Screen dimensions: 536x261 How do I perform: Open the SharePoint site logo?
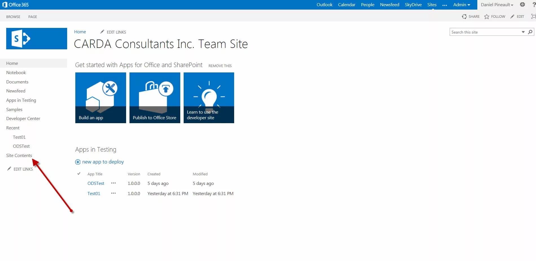click(37, 39)
